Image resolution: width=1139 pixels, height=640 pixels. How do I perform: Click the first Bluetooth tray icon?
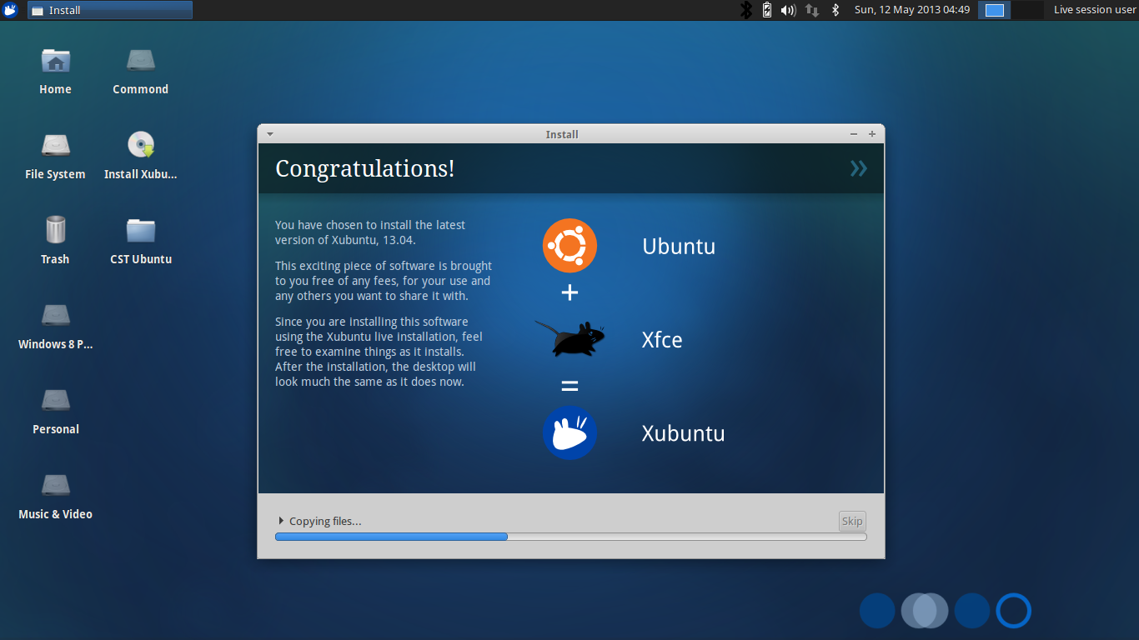tap(746, 10)
